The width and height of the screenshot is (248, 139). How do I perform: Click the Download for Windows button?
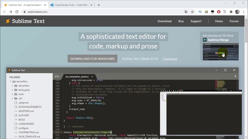[x=92, y=59]
